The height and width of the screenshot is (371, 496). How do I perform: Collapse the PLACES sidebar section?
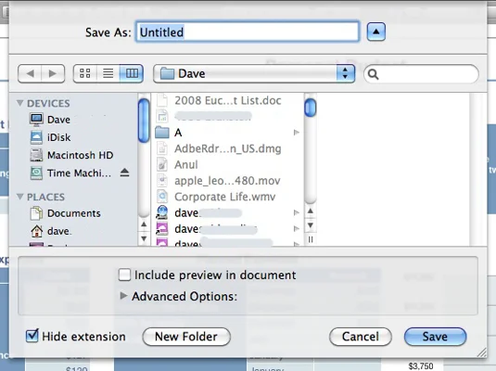click(x=19, y=197)
